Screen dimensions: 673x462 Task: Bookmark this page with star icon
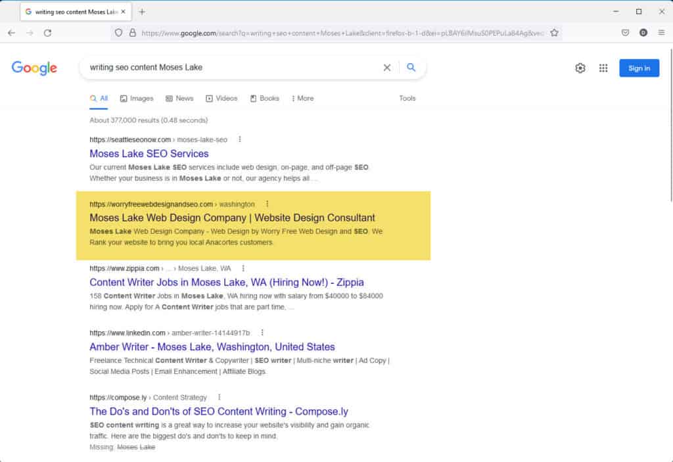554,33
